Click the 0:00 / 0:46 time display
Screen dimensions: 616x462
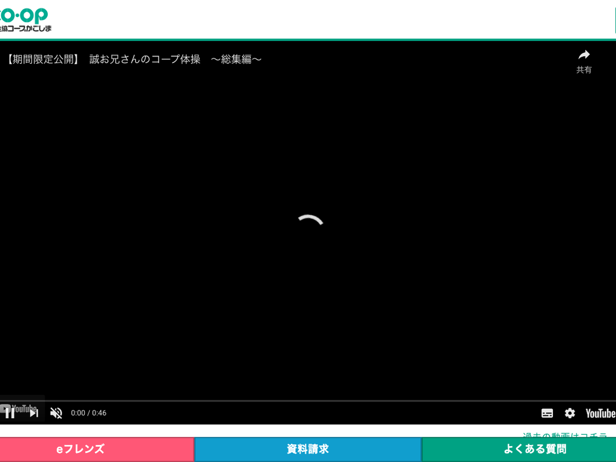pyautogui.click(x=89, y=413)
